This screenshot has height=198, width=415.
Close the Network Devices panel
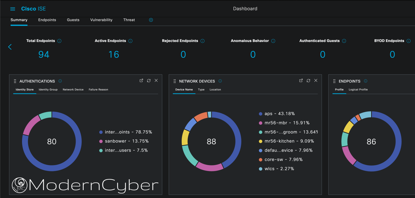[316, 81]
